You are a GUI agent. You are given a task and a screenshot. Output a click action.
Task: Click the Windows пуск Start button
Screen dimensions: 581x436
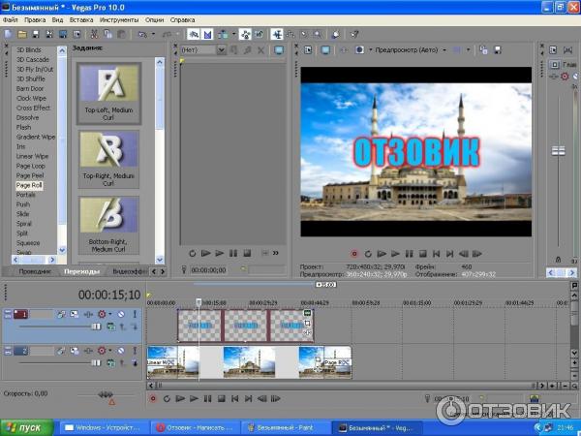coord(27,426)
